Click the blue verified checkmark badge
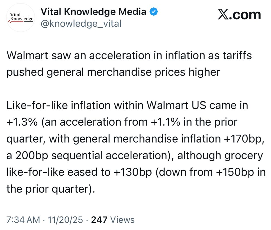The image size is (271, 230). [153, 12]
